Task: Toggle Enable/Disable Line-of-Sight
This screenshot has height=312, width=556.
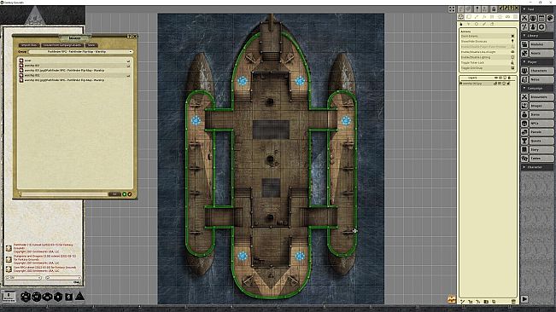Action: [487, 52]
